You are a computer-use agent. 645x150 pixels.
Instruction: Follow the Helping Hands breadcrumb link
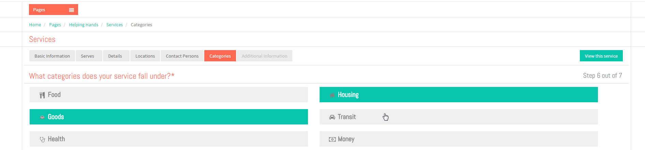pos(84,25)
